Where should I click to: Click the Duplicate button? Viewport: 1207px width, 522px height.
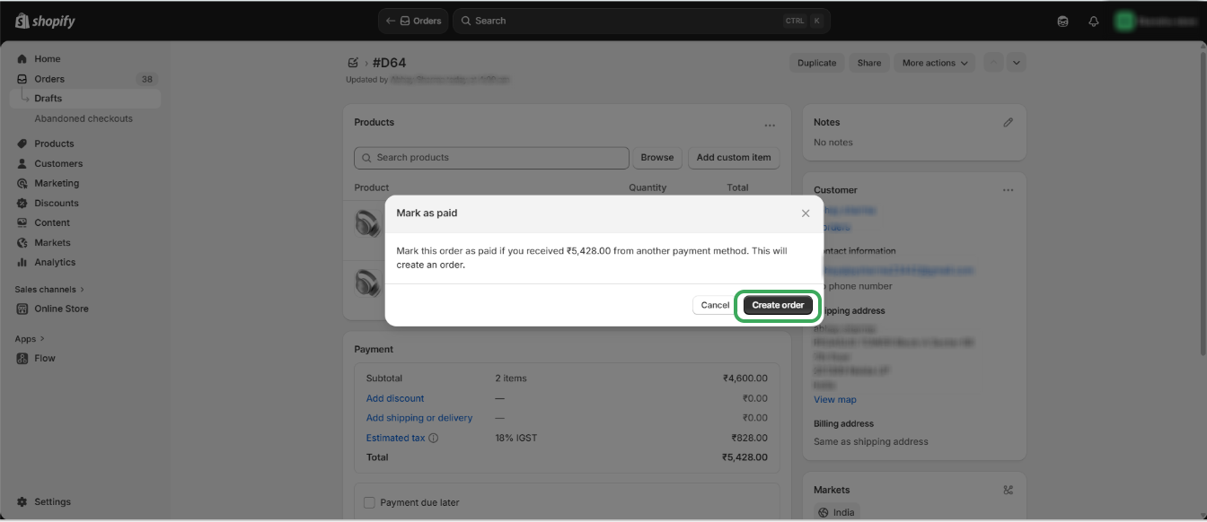click(x=817, y=63)
